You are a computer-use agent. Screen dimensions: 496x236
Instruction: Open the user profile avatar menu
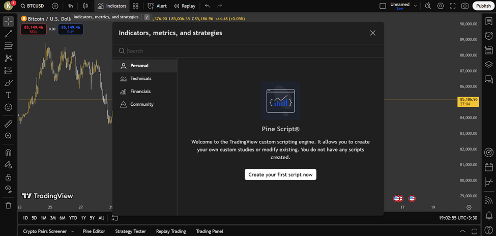click(x=9, y=6)
